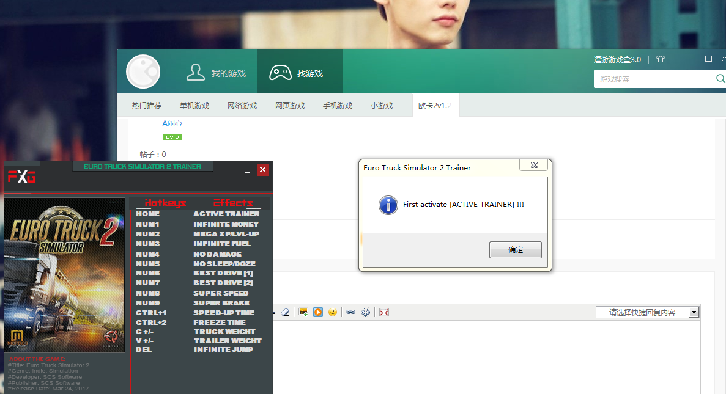Image resolution: width=726 pixels, height=394 pixels.
Task: Click the INFINITE JUMP effect label
Action: (223, 349)
